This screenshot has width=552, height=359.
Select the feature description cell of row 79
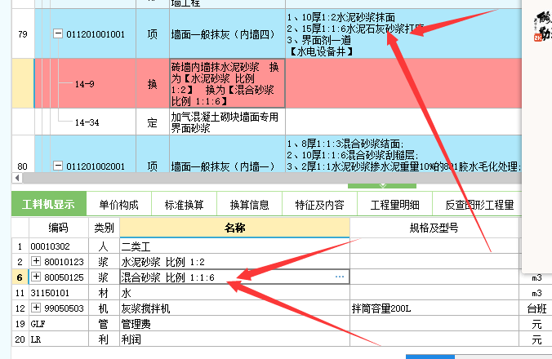tap(403, 33)
